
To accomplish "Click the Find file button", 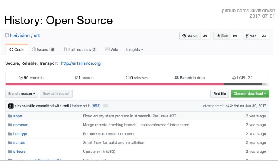I will pos(220,94).
